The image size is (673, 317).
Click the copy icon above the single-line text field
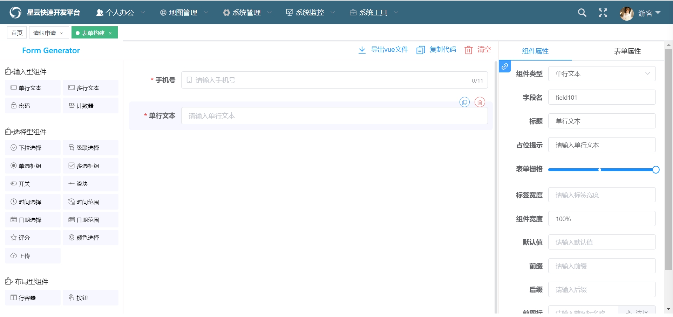[464, 102]
